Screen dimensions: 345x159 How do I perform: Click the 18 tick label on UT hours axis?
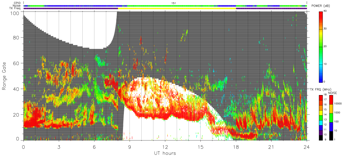(236, 147)
